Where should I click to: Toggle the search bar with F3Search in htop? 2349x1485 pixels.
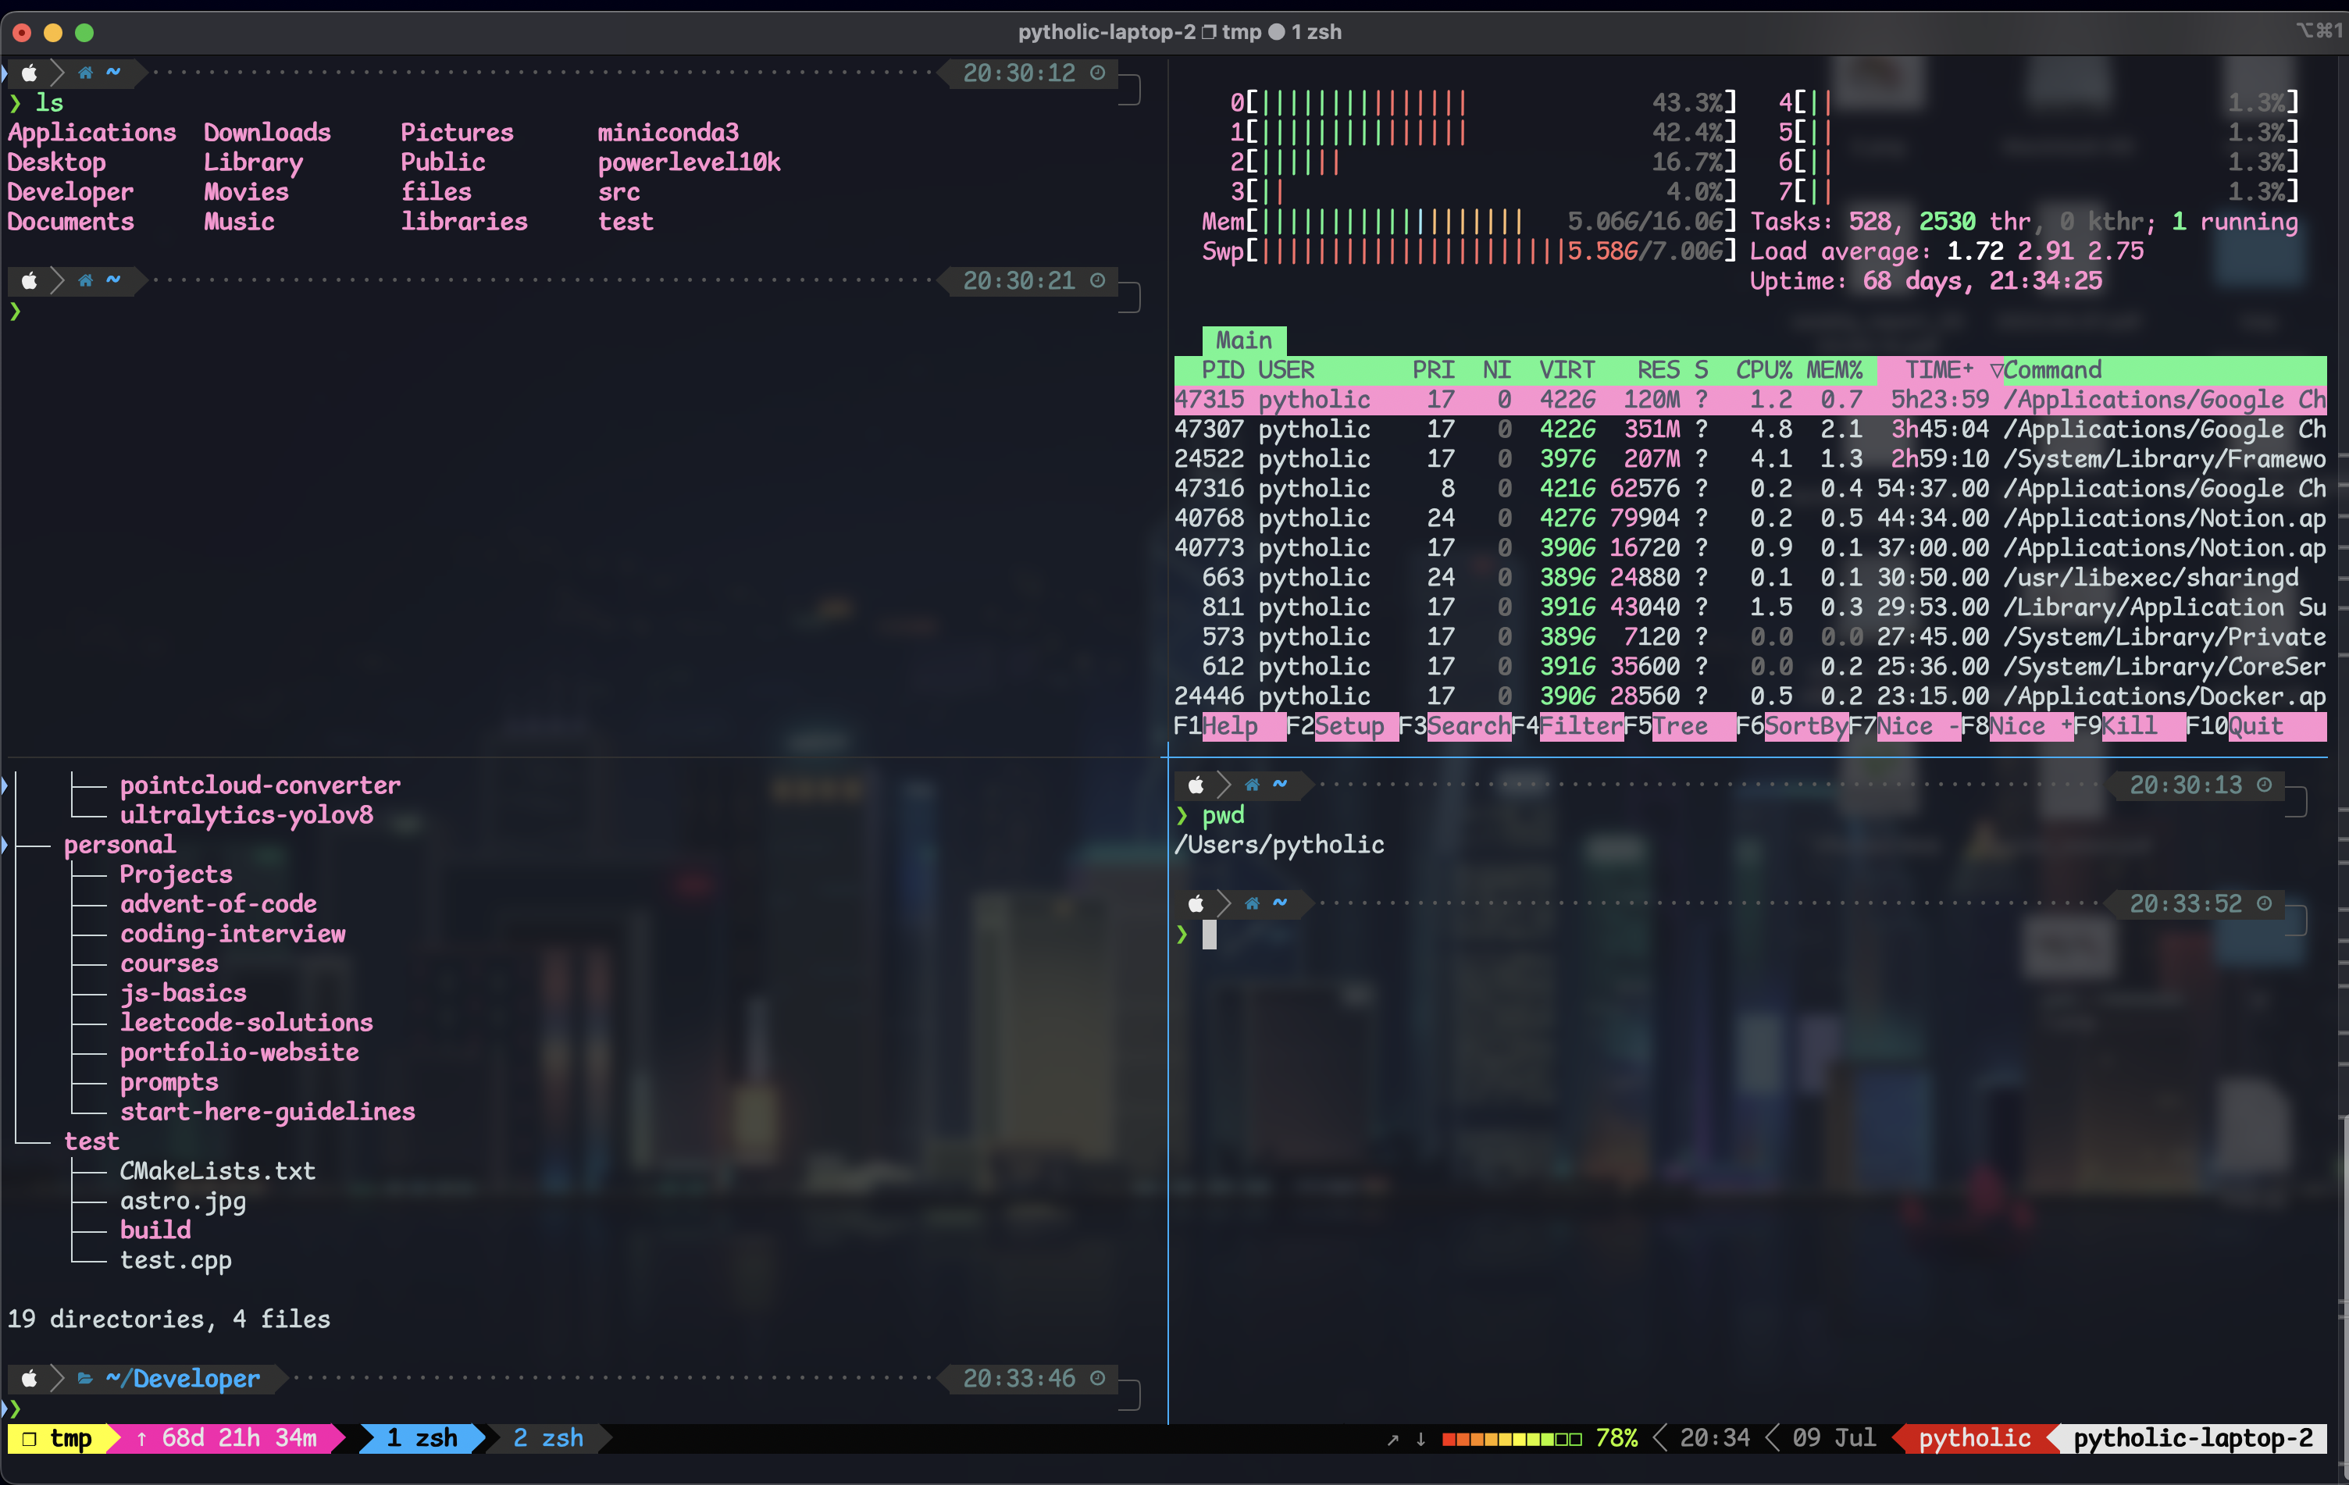[1468, 725]
